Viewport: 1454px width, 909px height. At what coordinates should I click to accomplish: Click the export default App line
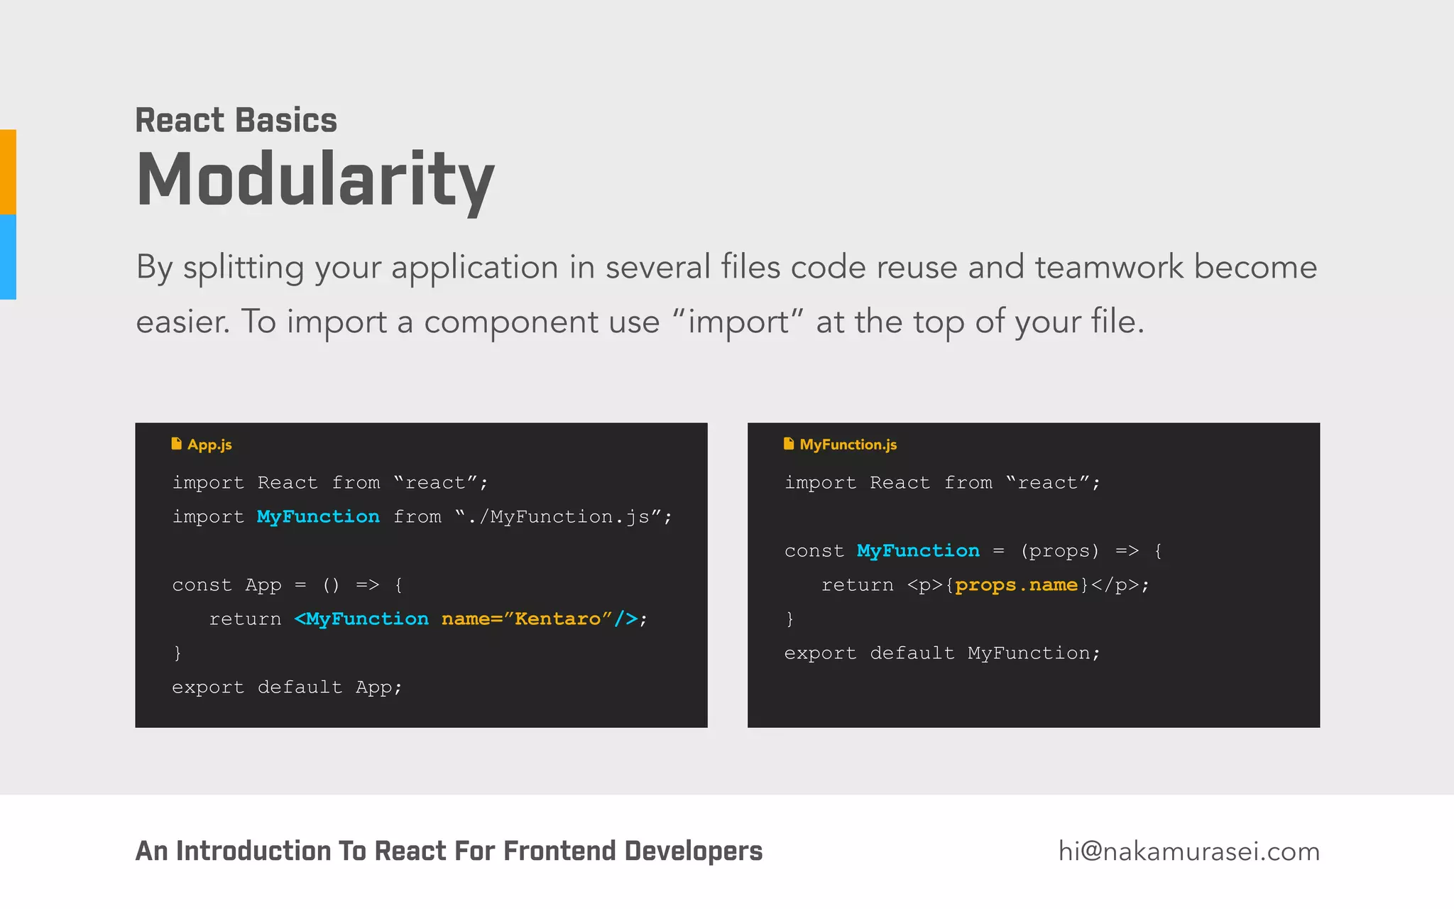[287, 687]
